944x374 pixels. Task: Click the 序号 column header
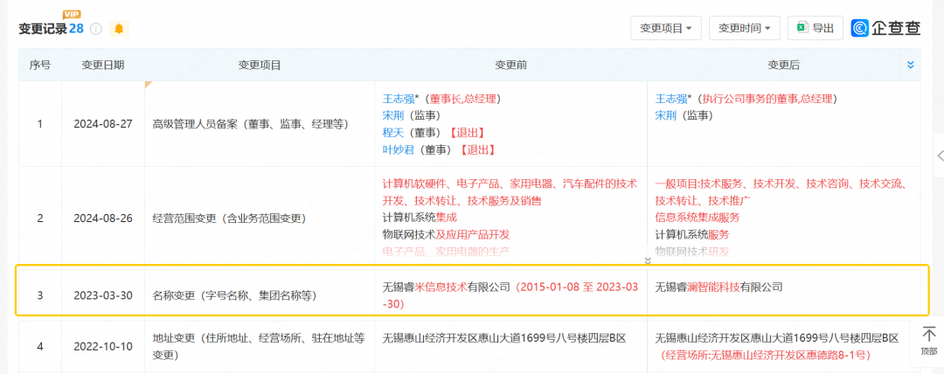pyautogui.click(x=39, y=65)
